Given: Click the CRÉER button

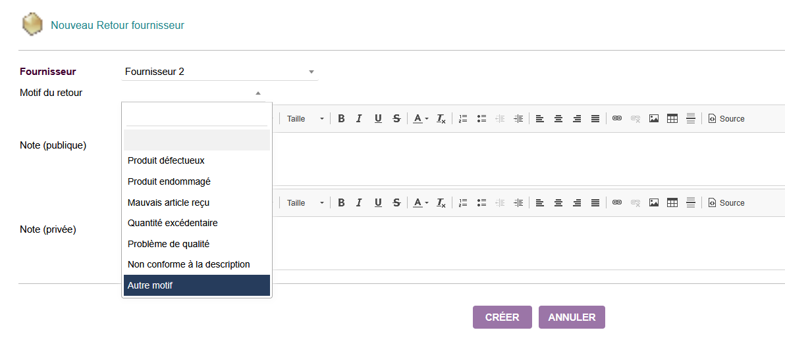Looking at the screenshot, I should tap(502, 317).
